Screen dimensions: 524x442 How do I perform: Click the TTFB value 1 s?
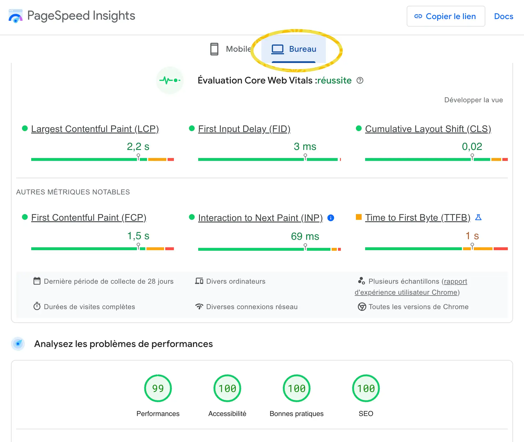(472, 236)
